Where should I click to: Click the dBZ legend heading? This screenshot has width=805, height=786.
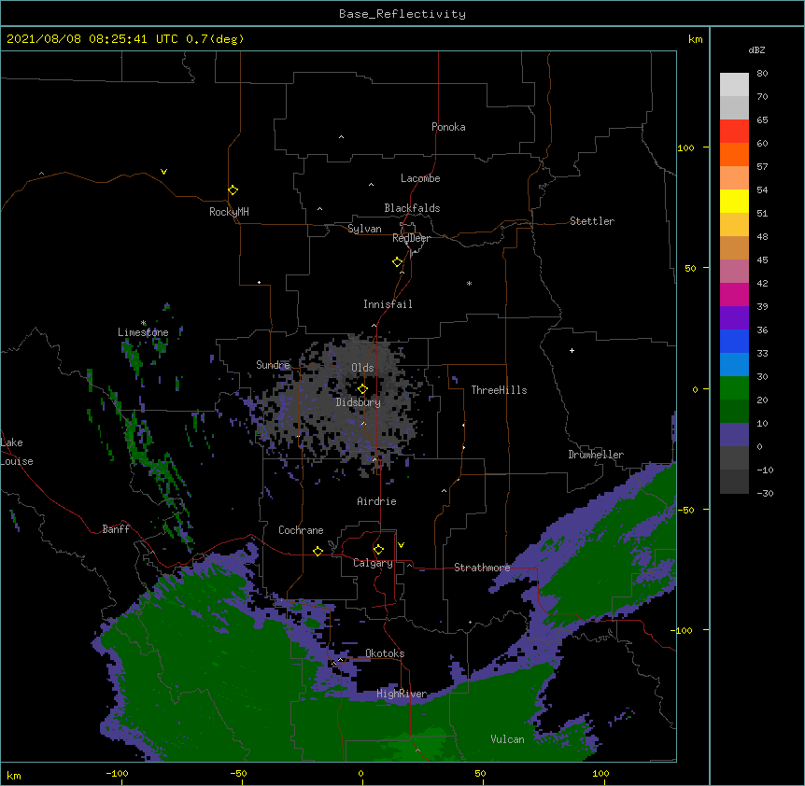point(756,49)
